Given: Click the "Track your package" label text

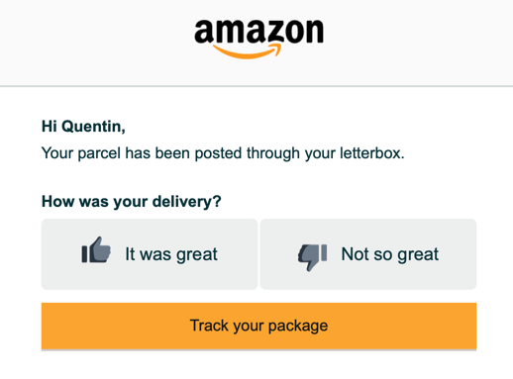Looking at the screenshot, I should click(x=258, y=326).
